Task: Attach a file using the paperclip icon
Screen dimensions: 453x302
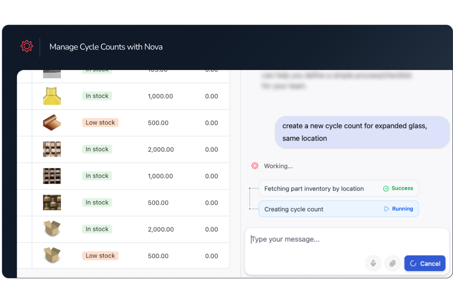Action: [393, 263]
